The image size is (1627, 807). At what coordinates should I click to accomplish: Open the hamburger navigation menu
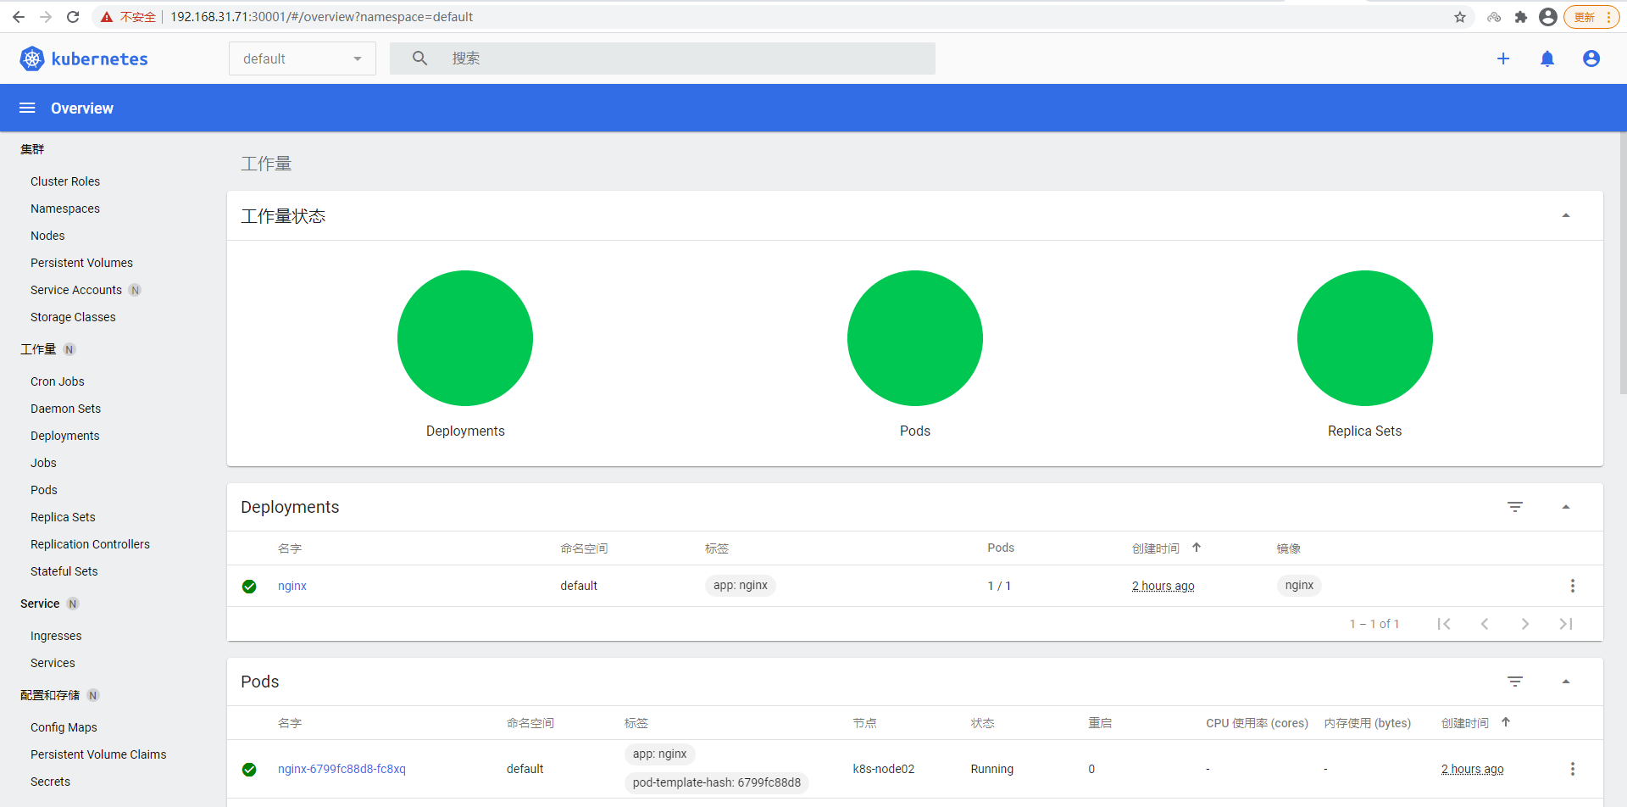pos(27,108)
